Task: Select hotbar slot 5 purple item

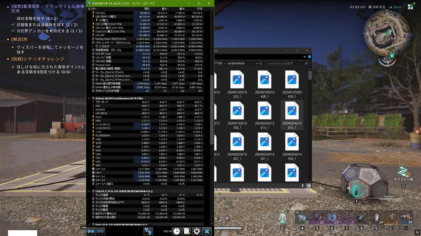Action: click(317, 218)
